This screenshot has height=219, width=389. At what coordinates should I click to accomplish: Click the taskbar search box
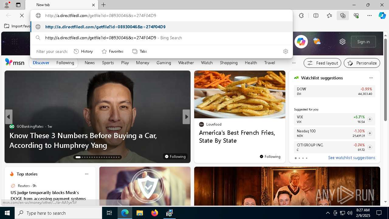coord(58,213)
